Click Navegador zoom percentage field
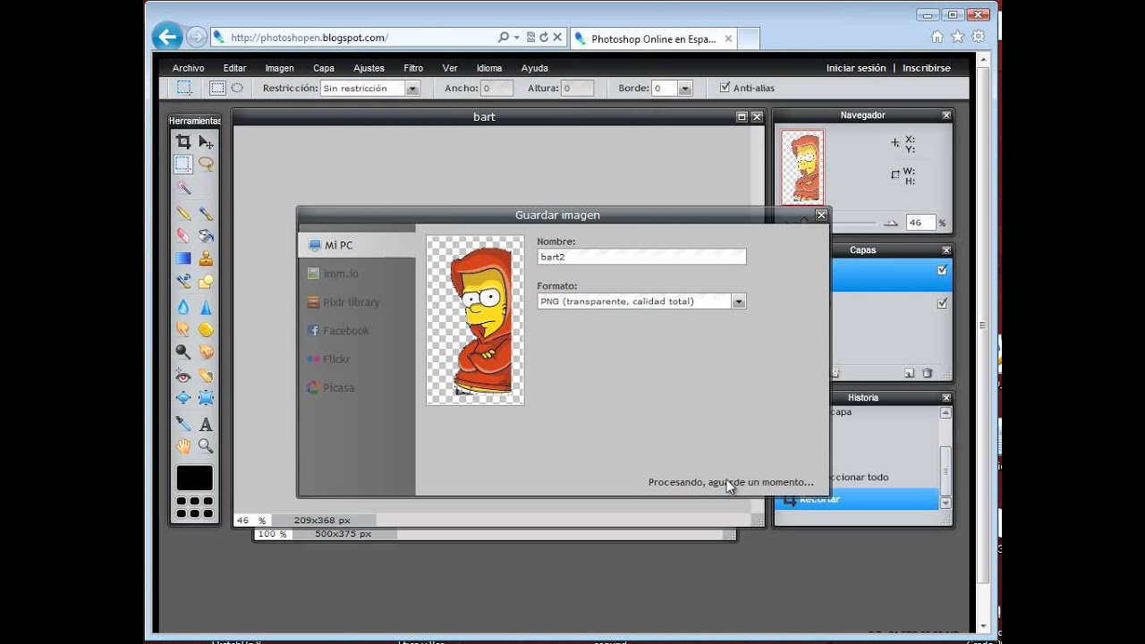1145x644 pixels. 920,223
